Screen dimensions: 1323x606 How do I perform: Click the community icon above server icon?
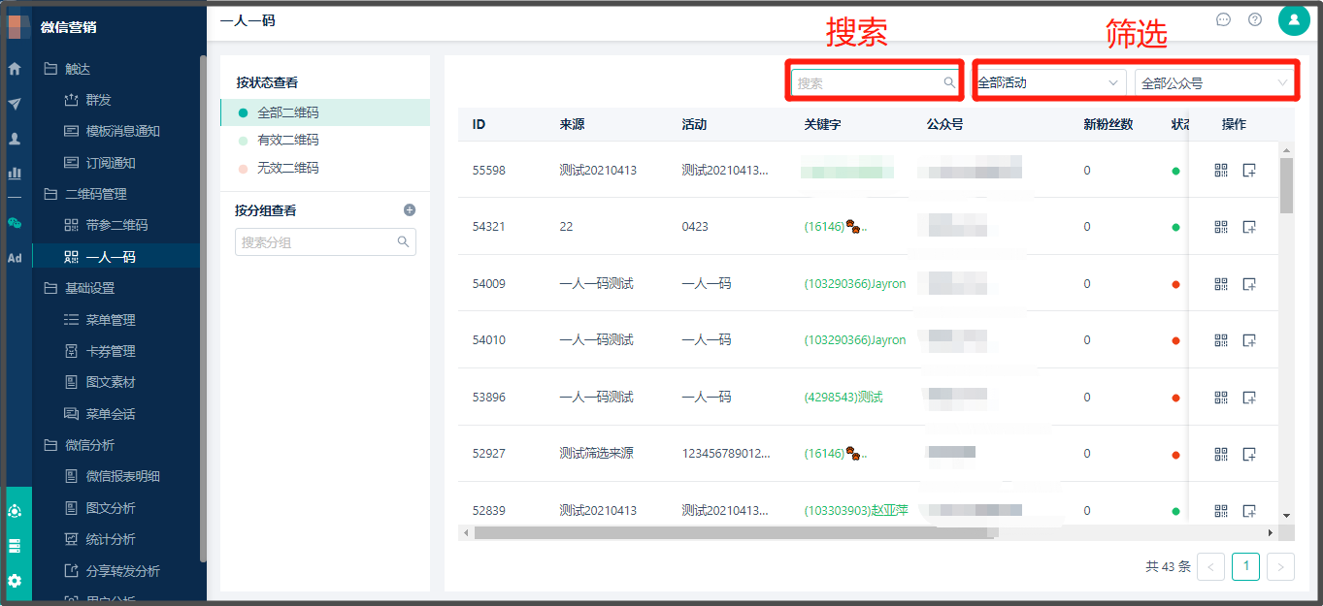[15, 511]
